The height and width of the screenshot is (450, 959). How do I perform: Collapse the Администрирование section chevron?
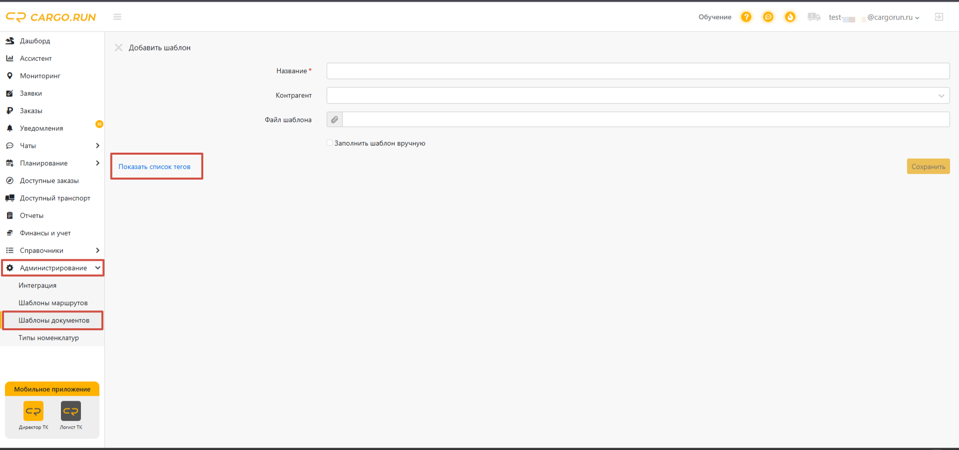[98, 268]
